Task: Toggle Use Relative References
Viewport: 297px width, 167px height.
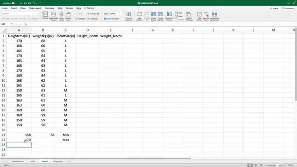Action: tap(214, 16)
